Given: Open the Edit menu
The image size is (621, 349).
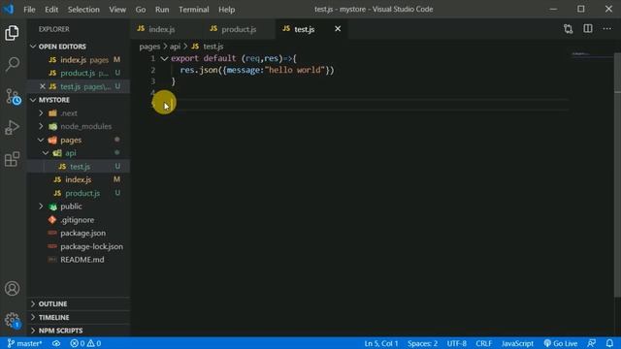Looking at the screenshot, I should coord(51,9).
